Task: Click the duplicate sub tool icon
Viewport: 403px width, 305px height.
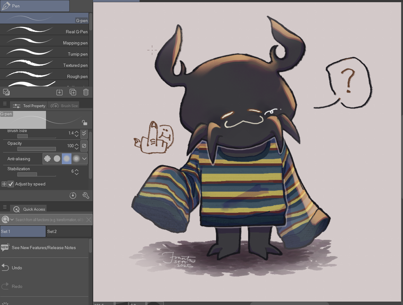Action: click(73, 92)
